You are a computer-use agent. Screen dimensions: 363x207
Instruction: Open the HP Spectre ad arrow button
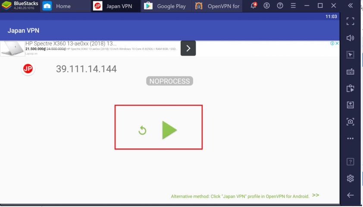pyautogui.click(x=188, y=48)
